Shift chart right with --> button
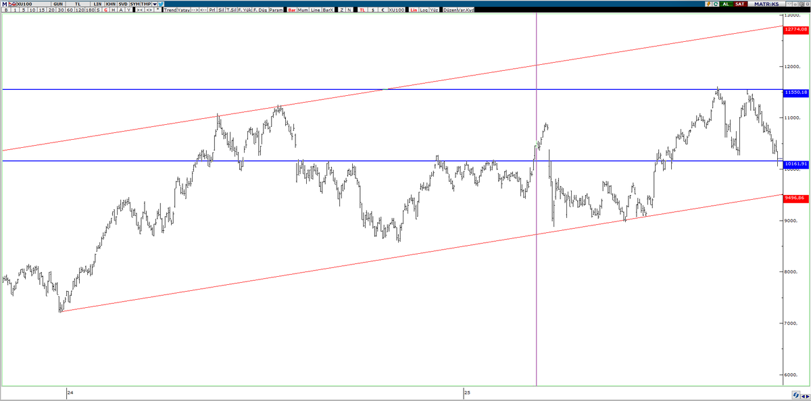 pos(195,10)
